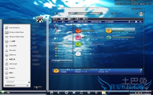Open the orange 本地磁盘 (C:) drive icon
The height and width of the screenshot is (95, 153).
pyautogui.click(x=78, y=31)
